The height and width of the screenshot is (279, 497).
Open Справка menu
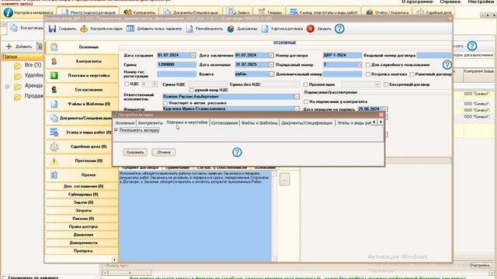[x=450, y=2]
